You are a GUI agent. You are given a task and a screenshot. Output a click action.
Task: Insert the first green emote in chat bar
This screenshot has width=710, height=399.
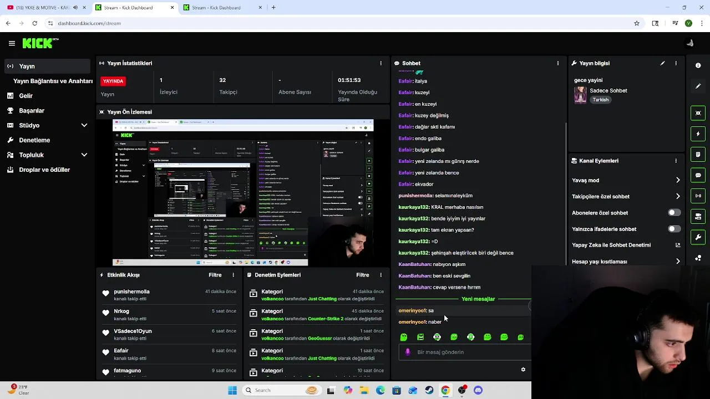(404, 337)
